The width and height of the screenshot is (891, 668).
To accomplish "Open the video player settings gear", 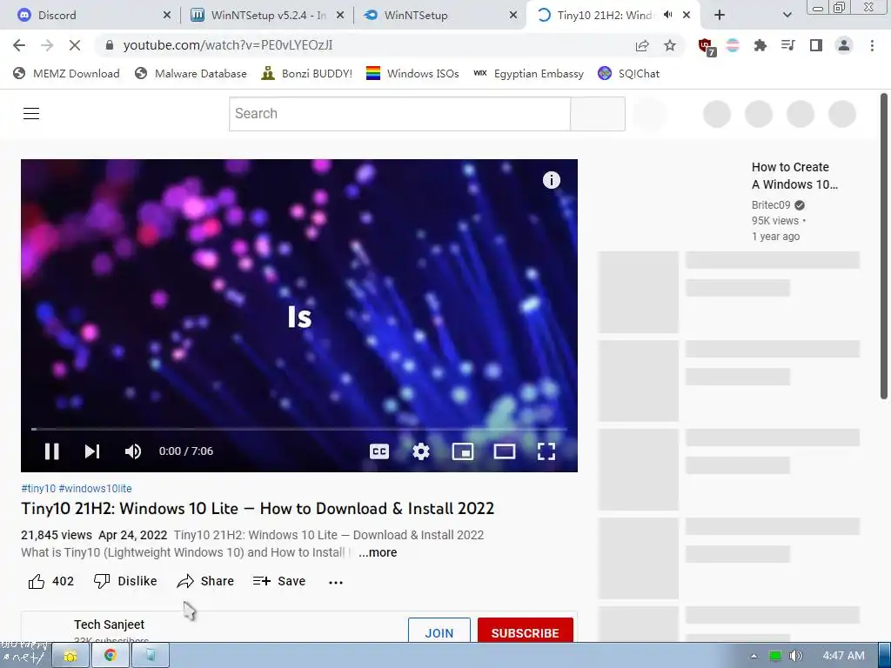I will tap(421, 451).
